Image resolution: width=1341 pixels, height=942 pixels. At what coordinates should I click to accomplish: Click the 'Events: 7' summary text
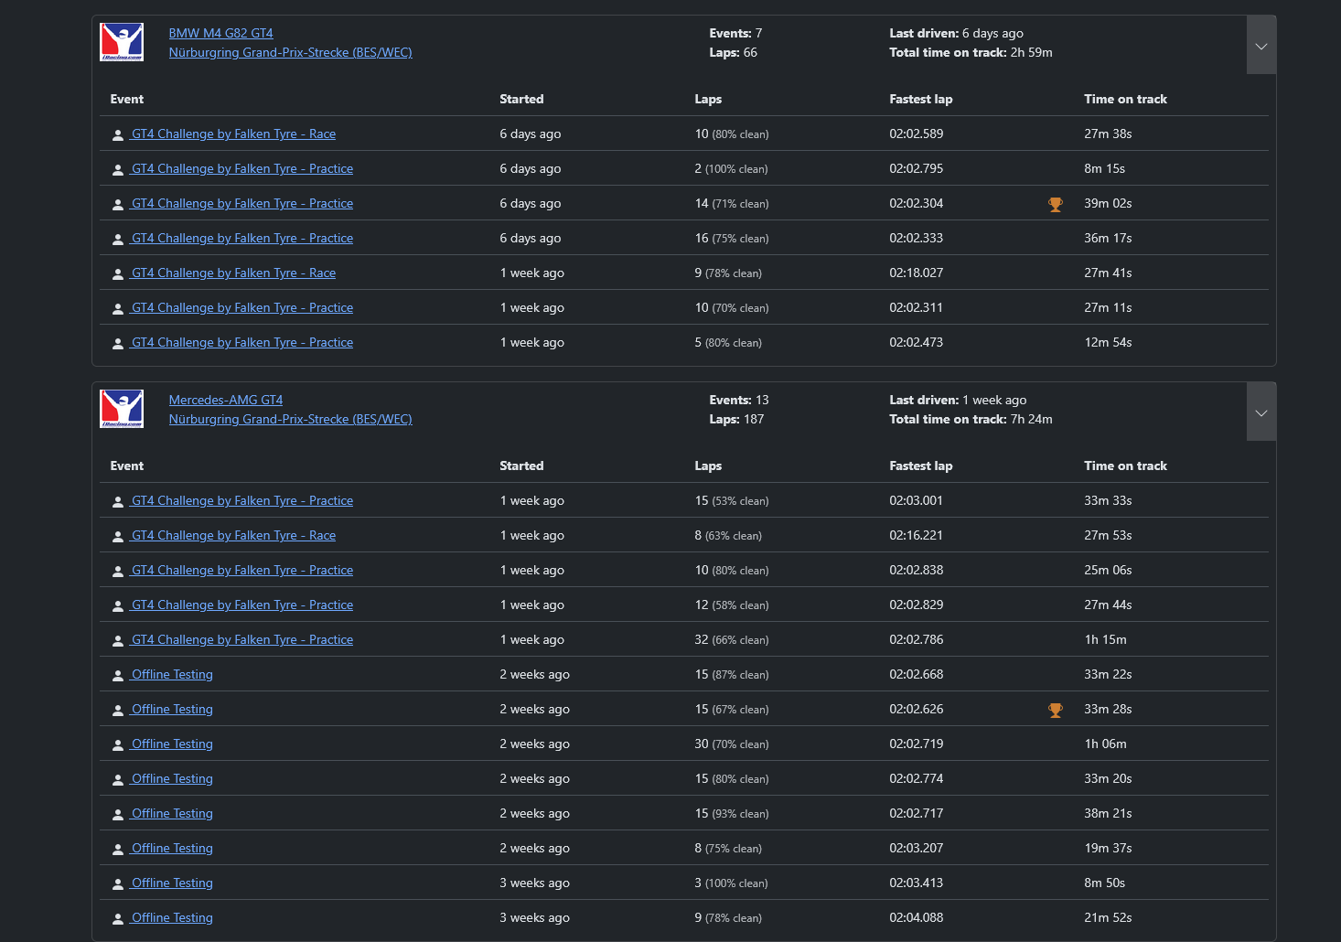click(735, 33)
